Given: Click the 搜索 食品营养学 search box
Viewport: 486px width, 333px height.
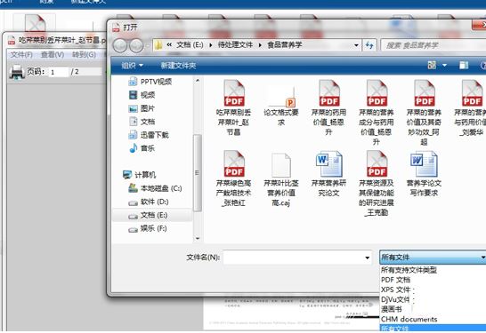Looking at the screenshot, I should [x=433, y=45].
